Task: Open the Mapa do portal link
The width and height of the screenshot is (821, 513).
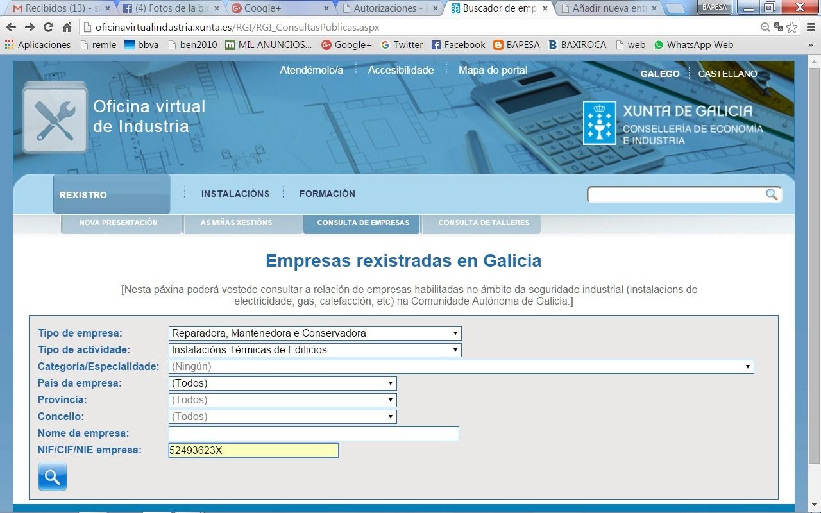Action: (493, 71)
